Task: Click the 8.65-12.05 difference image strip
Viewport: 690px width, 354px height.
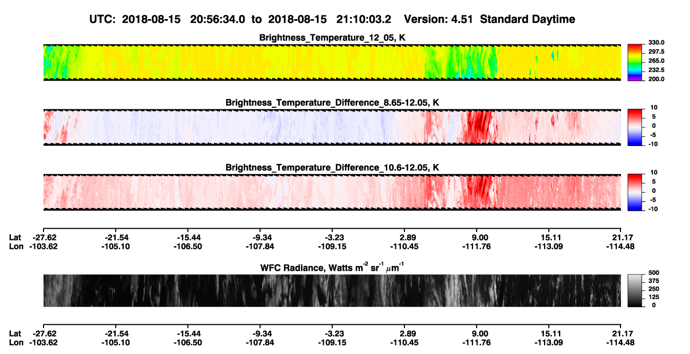Action: point(332,127)
